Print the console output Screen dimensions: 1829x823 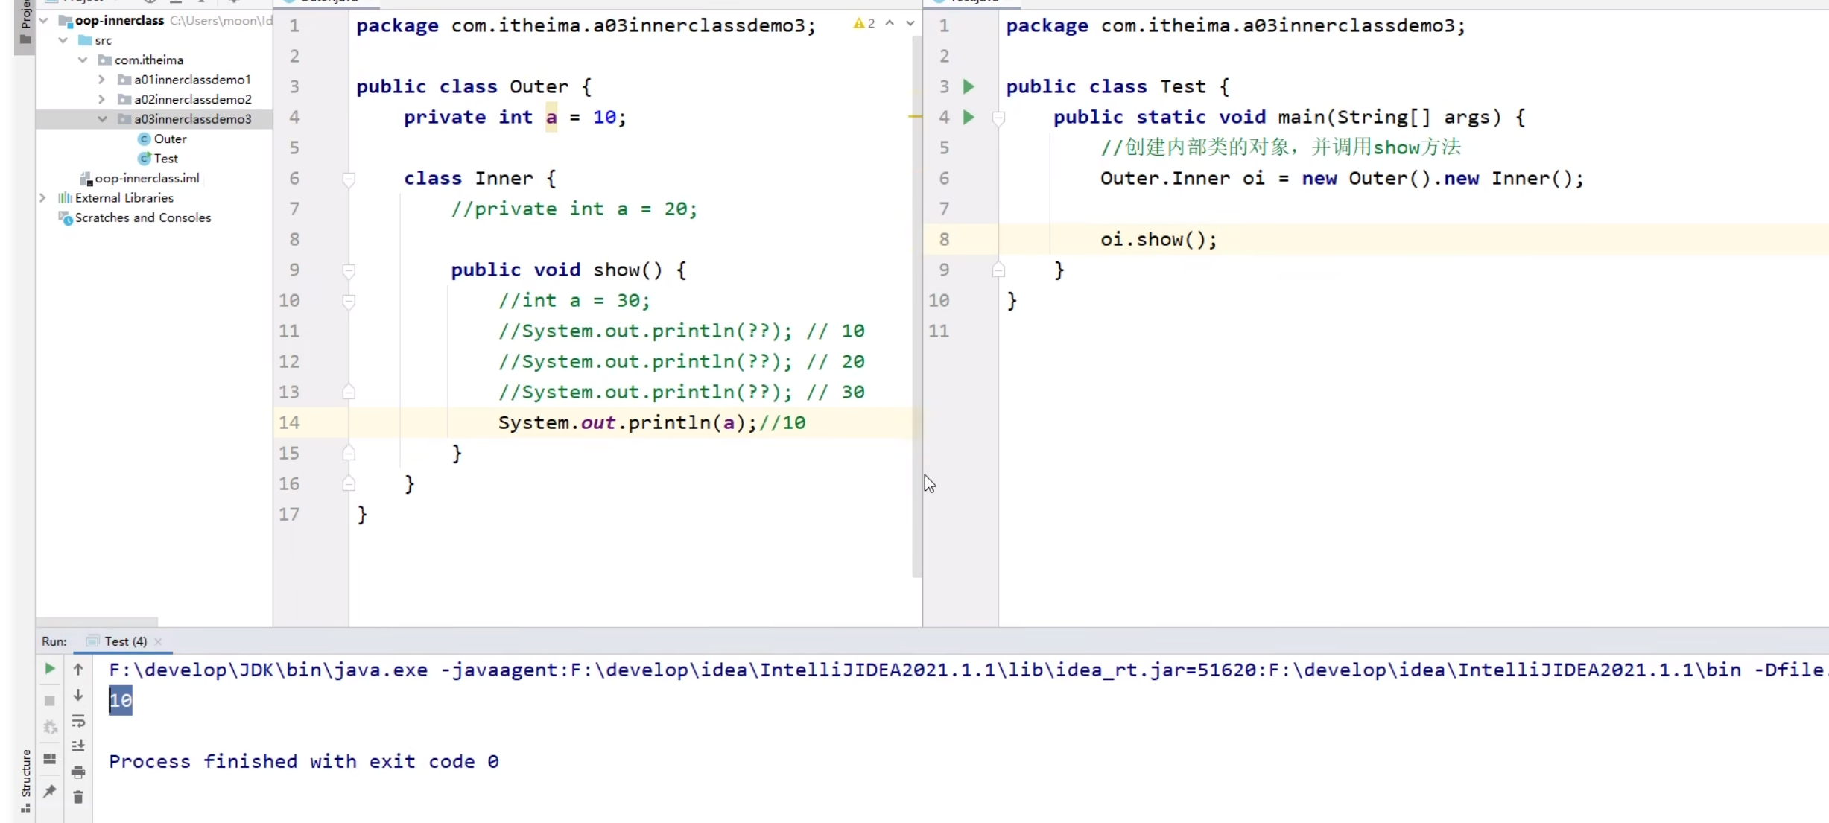pyautogui.click(x=78, y=772)
